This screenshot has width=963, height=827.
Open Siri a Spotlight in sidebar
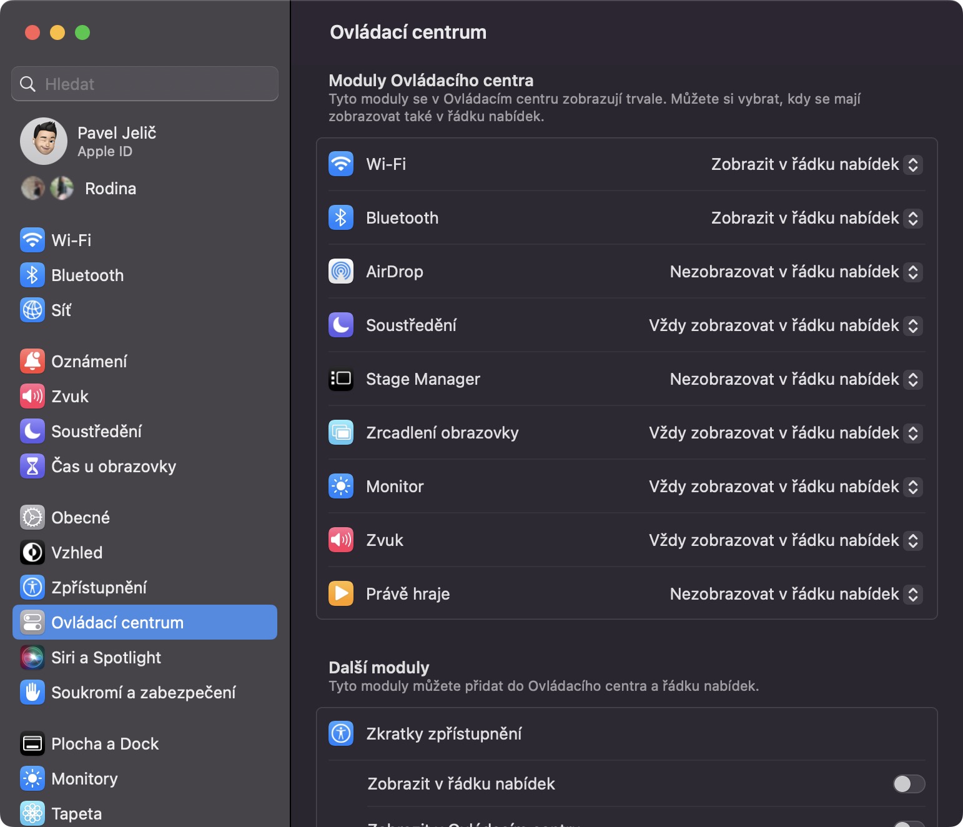click(x=106, y=657)
